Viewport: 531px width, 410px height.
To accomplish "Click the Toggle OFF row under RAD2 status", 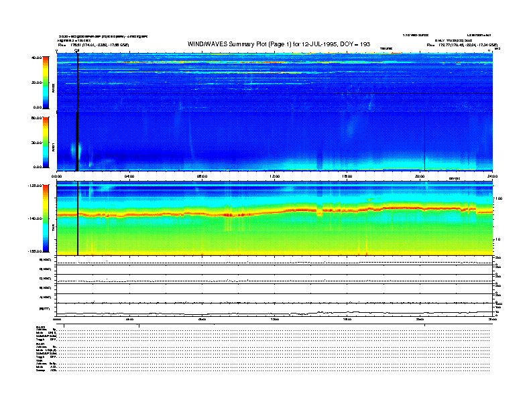I will 47,340.
